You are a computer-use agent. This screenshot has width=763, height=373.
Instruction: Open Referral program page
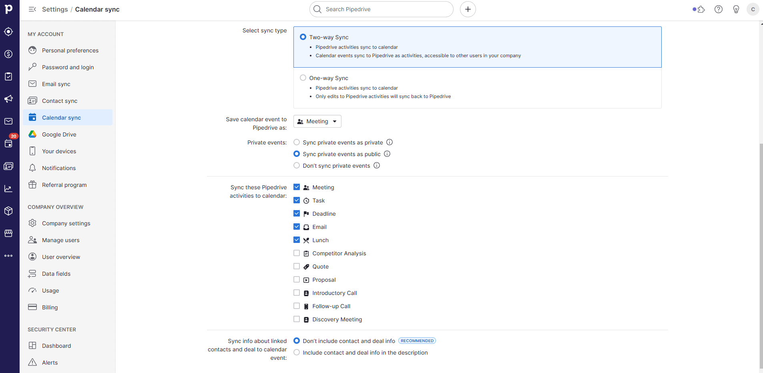tap(68, 185)
